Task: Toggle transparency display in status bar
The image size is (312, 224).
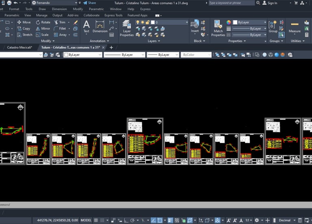Action: [177, 220]
